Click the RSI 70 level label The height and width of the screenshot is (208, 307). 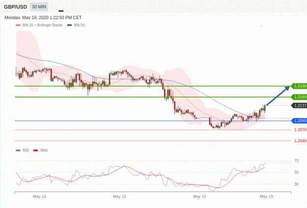coord(296,161)
